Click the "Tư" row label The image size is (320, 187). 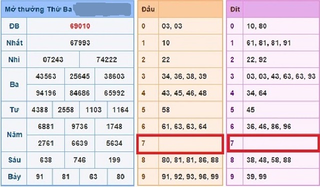[x=14, y=110]
